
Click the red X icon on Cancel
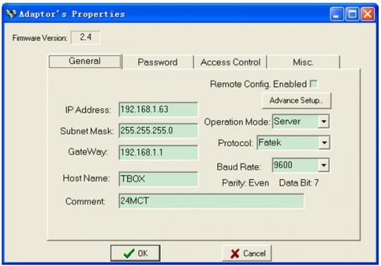[x=235, y=253]
